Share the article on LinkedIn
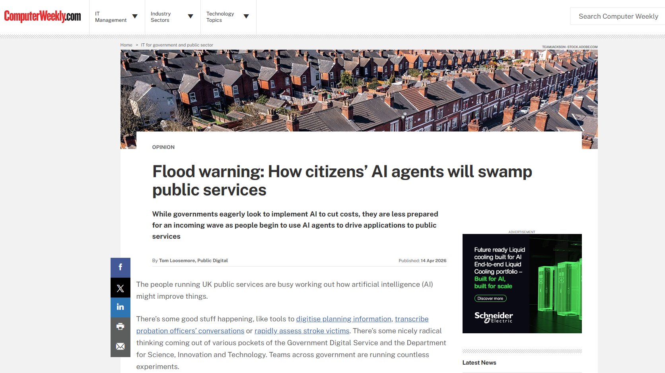Image resolution: width=665 pixels, height=373 pixels. 120,307
